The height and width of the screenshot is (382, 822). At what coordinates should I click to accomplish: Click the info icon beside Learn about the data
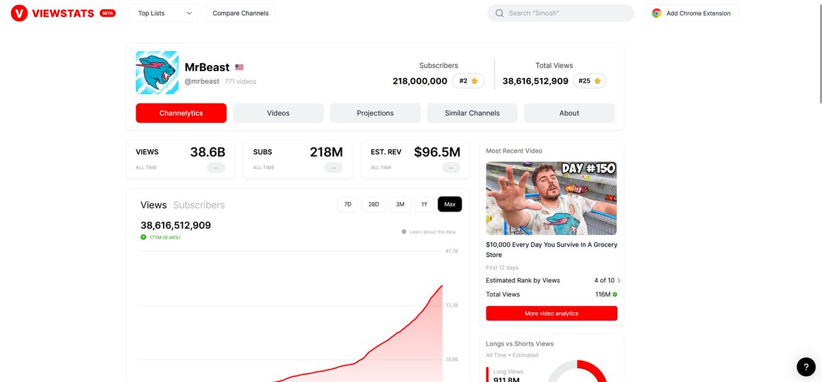pos(404,232)
